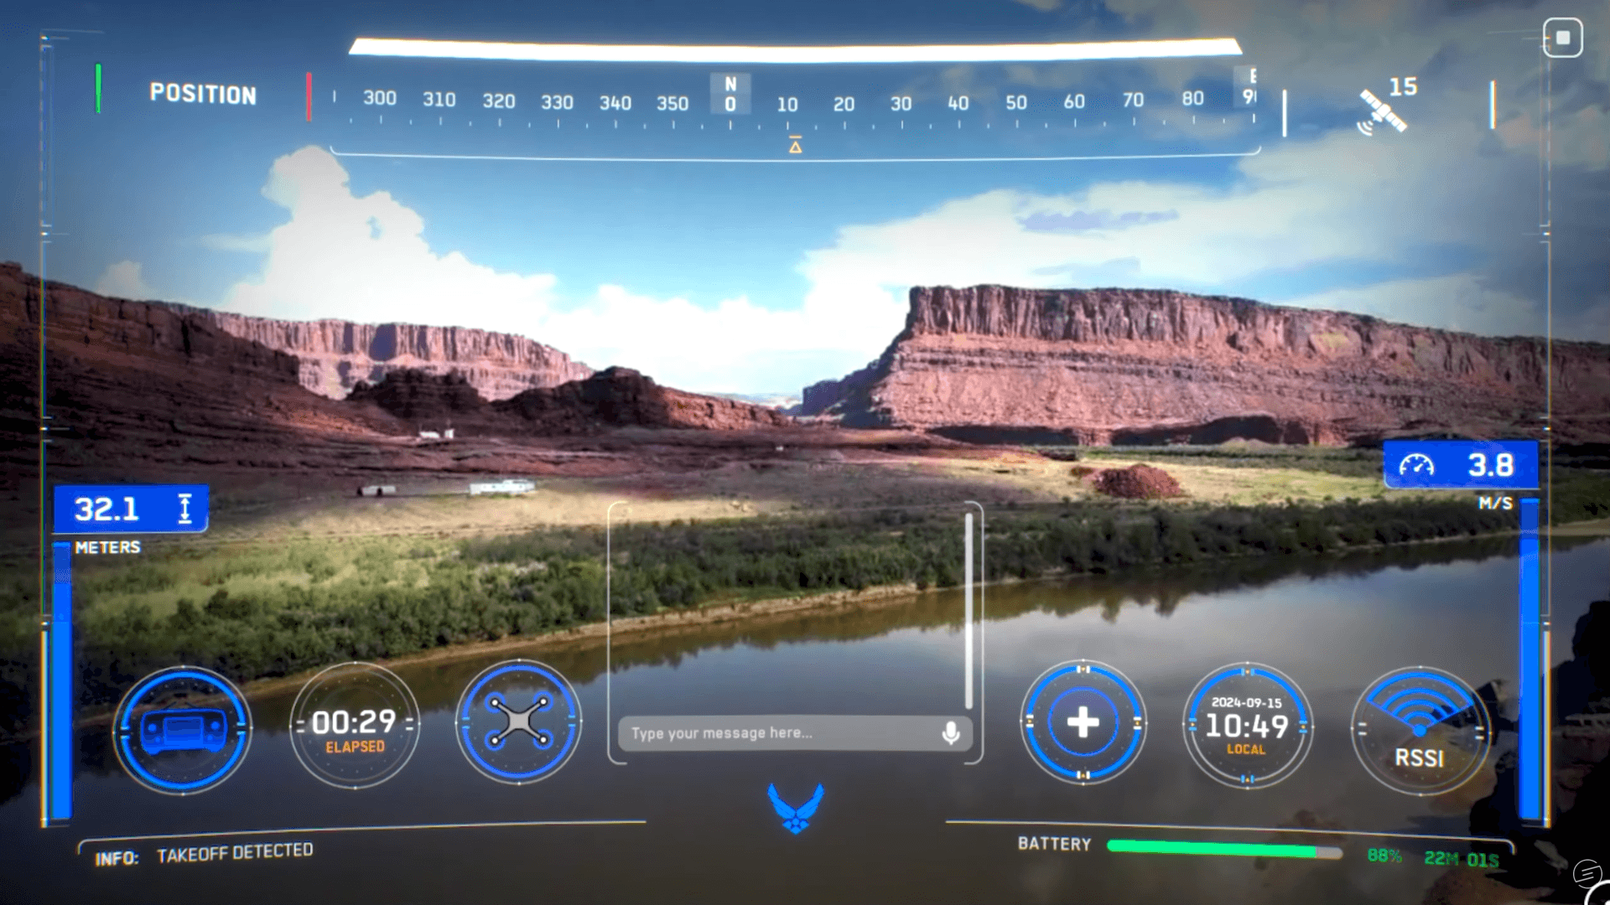1610x905 pixels.
Task: Click the altitude ruler icon beside 32.1
Action: 185,509
